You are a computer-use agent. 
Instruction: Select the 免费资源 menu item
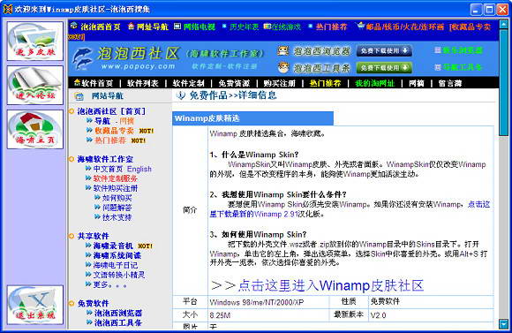(x=234, y=83)
